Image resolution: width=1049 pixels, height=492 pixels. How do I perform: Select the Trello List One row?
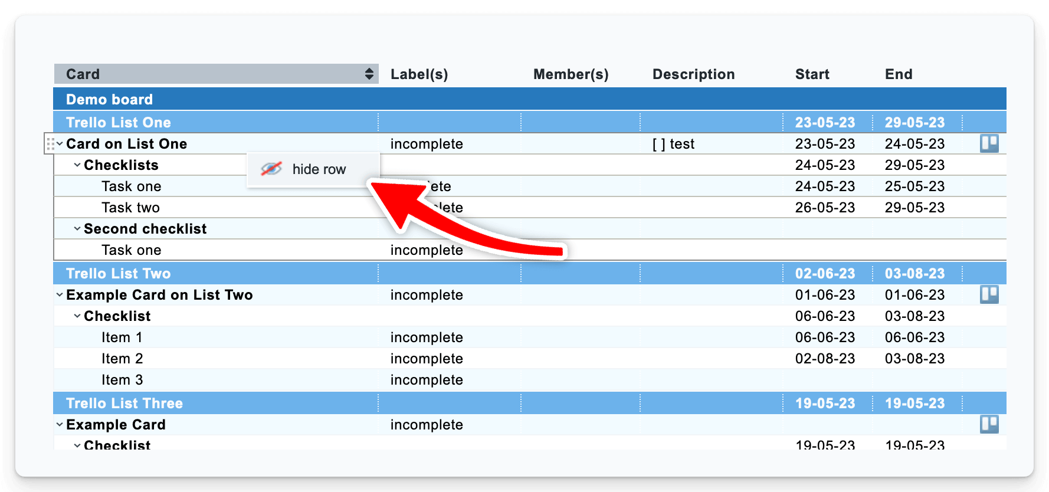[x=530, y=122]
